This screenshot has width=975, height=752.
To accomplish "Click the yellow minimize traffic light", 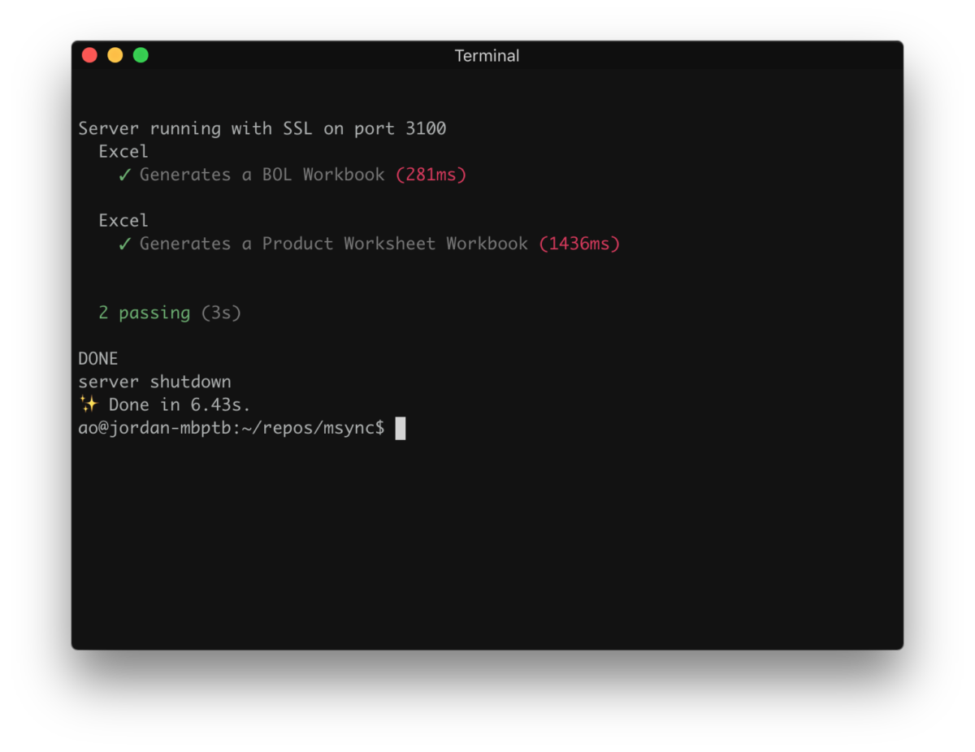I will 115,54.
